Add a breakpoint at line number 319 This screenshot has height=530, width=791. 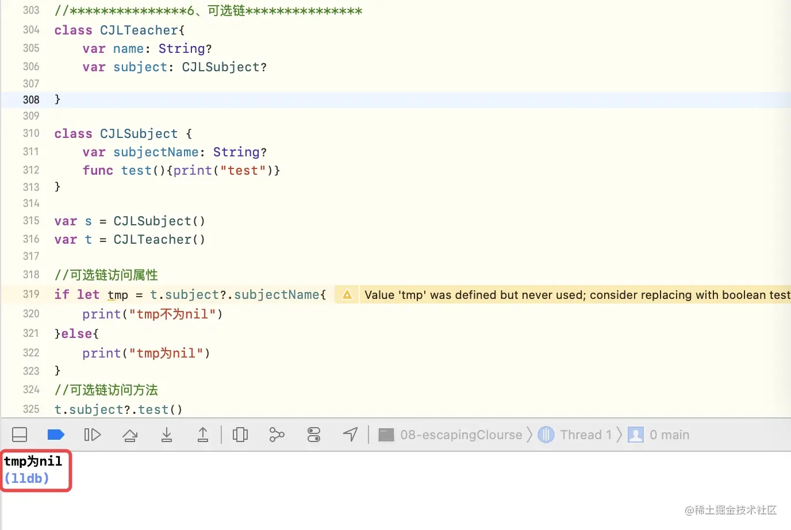pyautogui.click(x=31, y=294)
